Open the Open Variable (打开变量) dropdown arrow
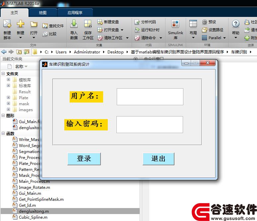 tap(122, 30)
